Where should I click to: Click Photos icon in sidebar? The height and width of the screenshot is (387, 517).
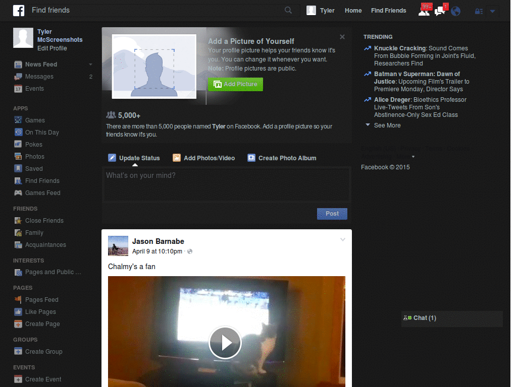(18, 156)
